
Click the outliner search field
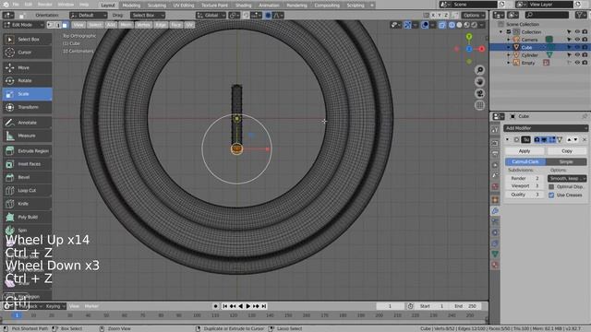pos(547,15)
